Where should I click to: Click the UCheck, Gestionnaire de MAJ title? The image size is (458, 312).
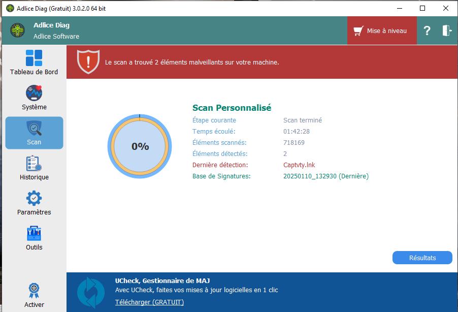tap(162, 280)
